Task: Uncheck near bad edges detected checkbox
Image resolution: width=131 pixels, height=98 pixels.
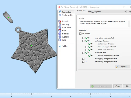Action: [86, 47]
